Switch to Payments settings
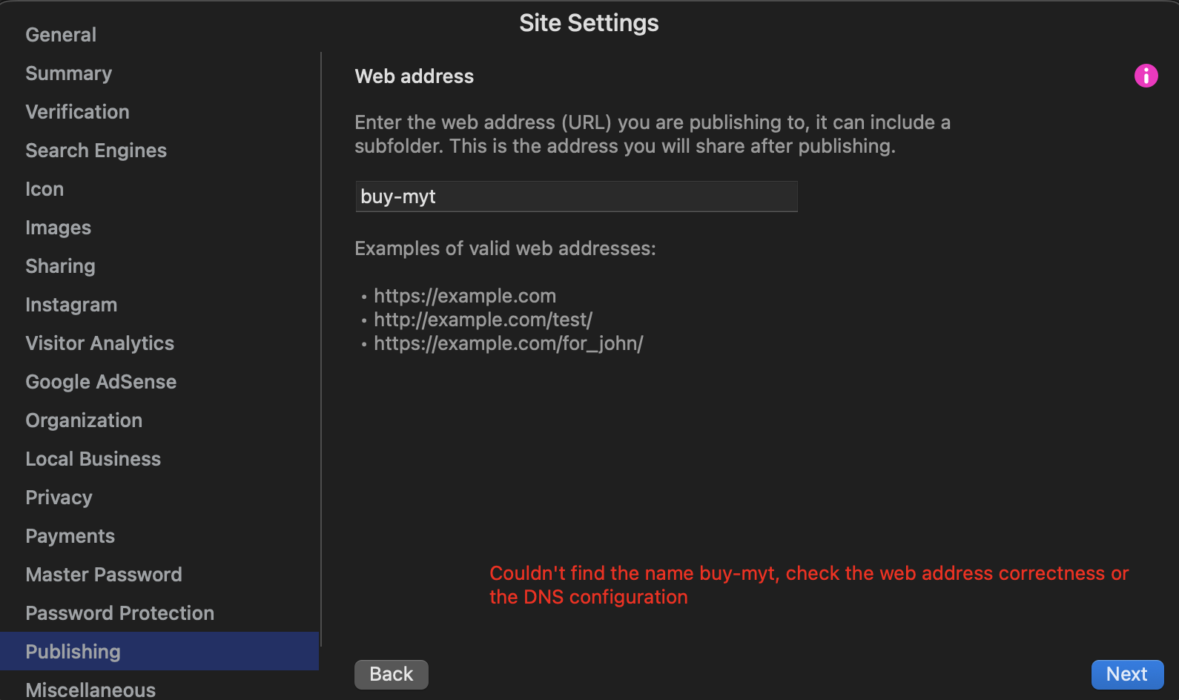 70,536
